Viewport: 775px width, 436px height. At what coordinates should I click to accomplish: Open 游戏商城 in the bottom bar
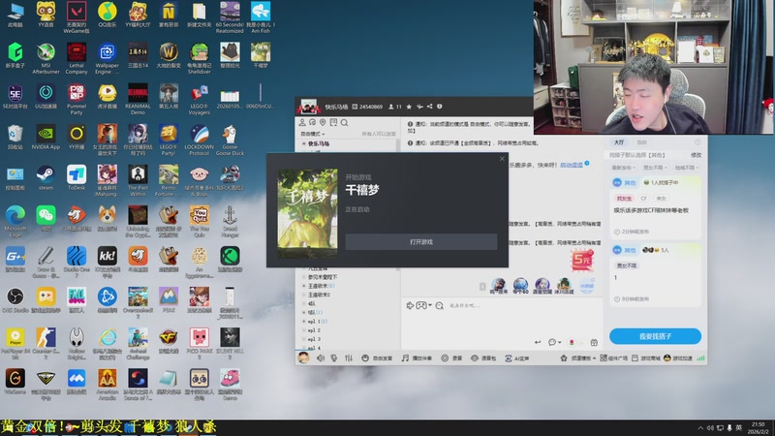pyautogui.click(x=645, y=358)
